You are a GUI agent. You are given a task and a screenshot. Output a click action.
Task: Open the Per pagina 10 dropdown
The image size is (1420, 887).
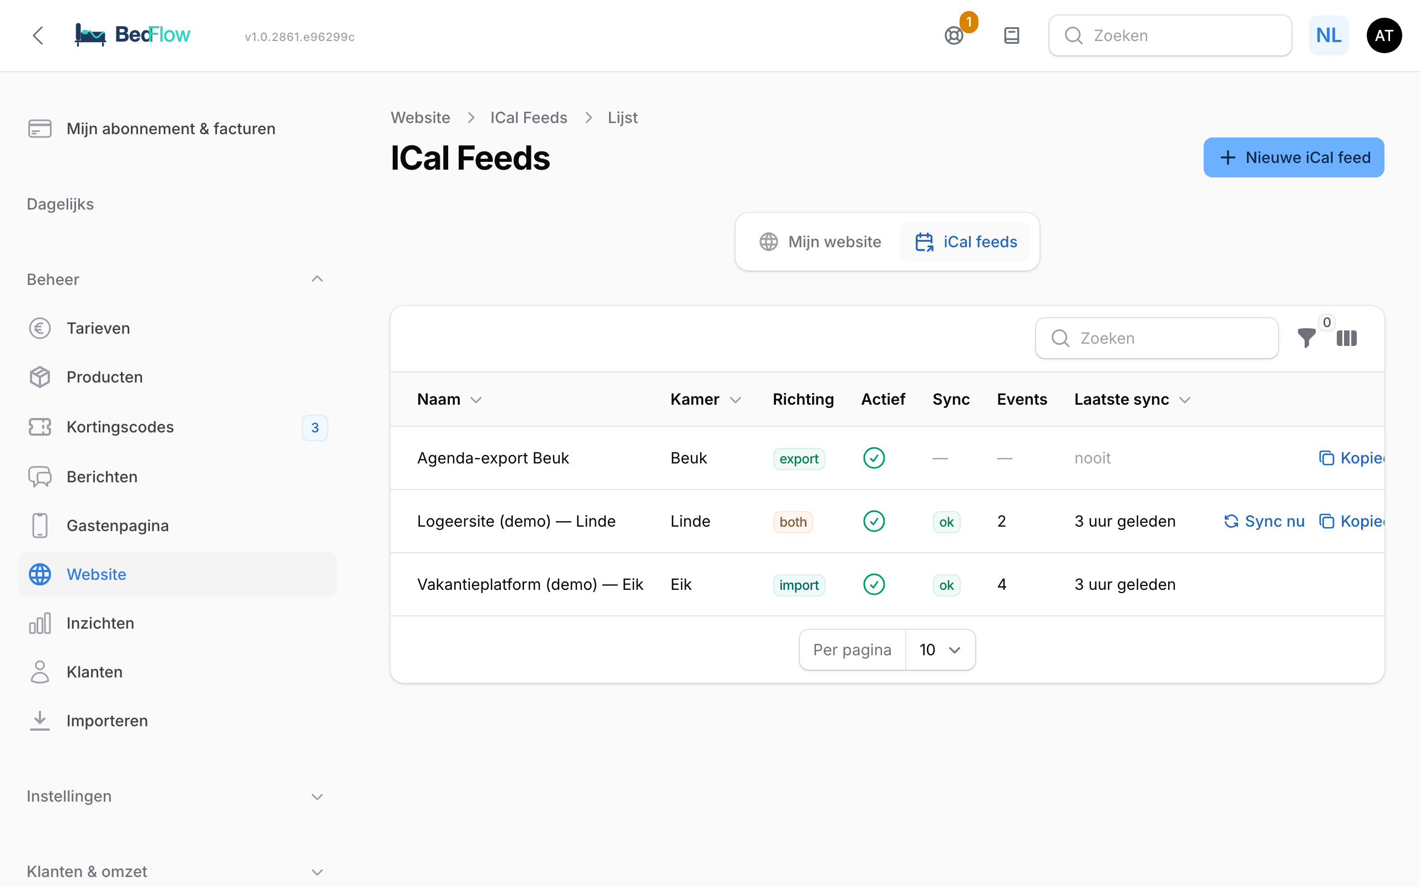[x=941, y=649]
